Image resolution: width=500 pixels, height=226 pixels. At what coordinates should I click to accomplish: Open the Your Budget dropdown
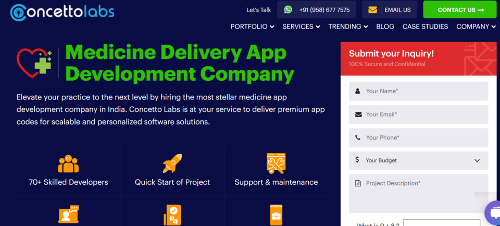pyautogui.click(x=418, y=160)
